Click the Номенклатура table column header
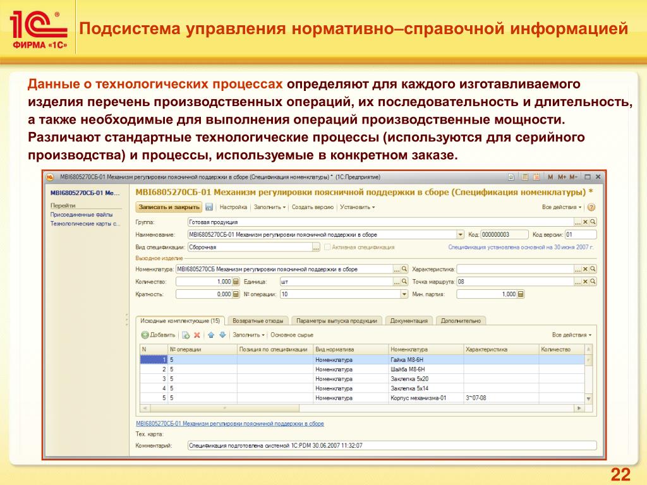647x485 pixels. click(426, 349)
